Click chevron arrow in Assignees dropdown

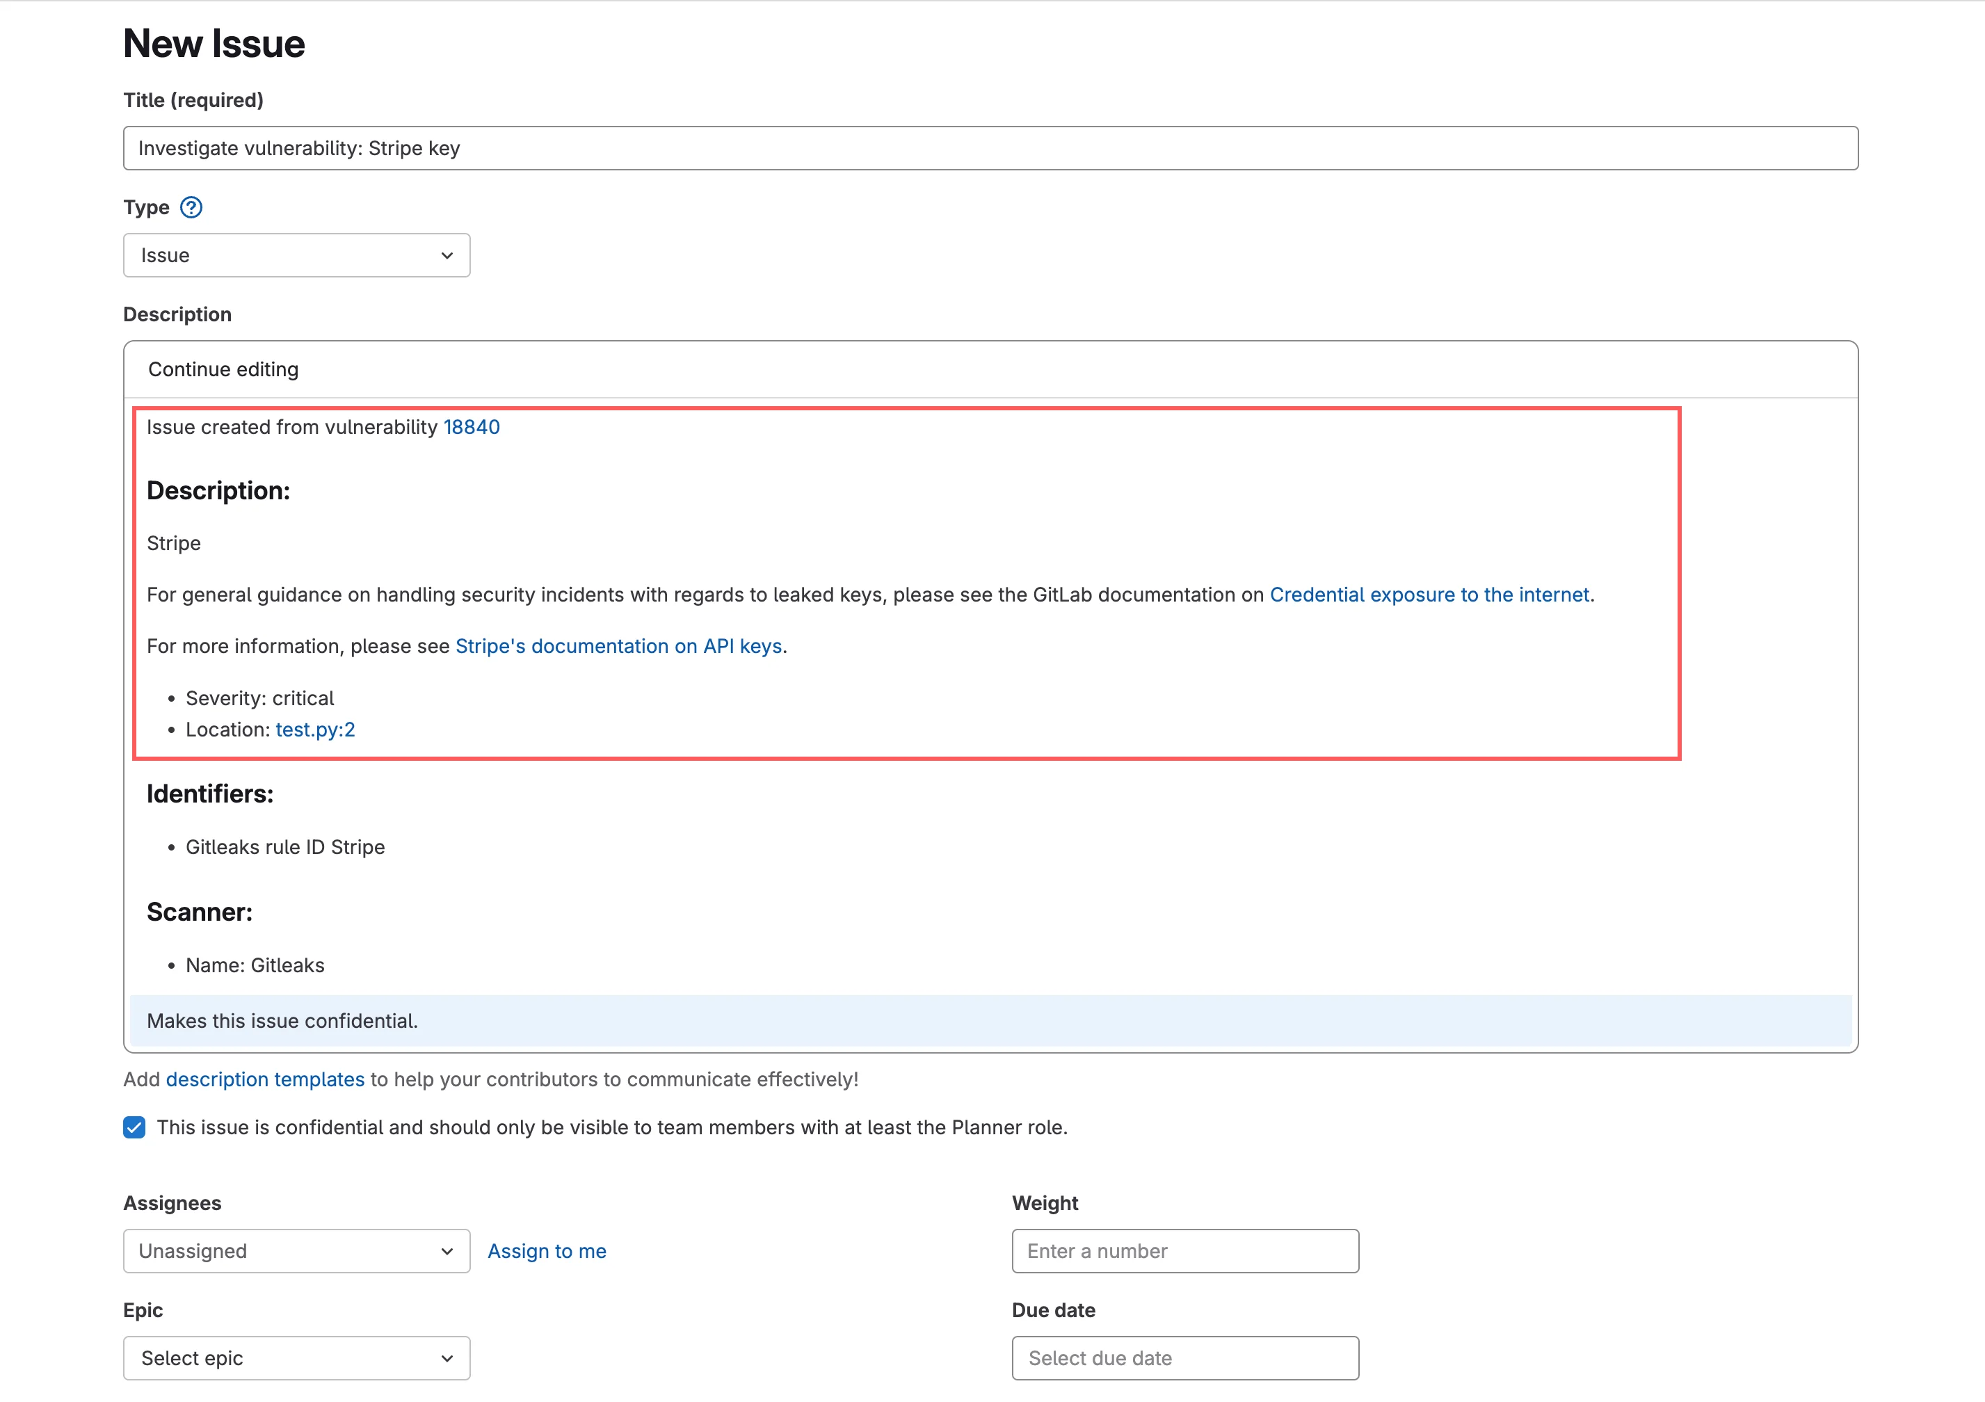pos(447,1250)
